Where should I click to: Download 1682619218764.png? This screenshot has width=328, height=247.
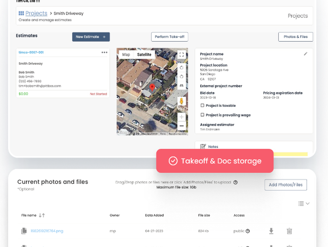(x=271, y=231)
